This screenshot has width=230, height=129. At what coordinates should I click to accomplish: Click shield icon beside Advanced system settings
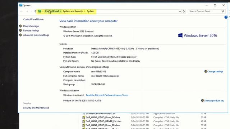(20, 35)
